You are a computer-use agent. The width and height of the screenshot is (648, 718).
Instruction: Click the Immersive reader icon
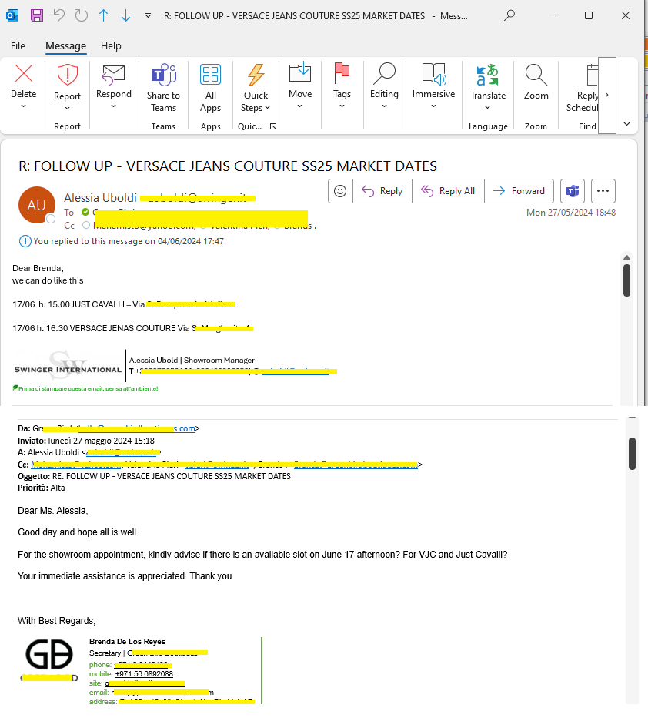point(433,74)
